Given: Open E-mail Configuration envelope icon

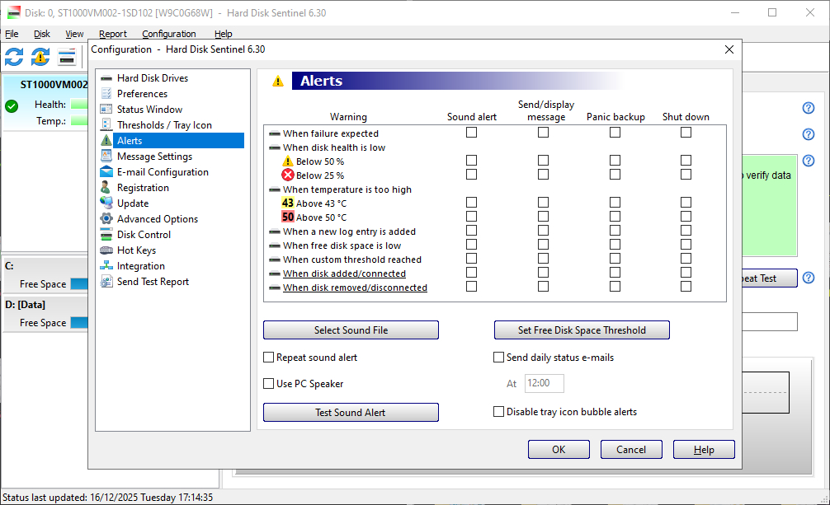Looking at the screenshot, I should pos(106,172).
